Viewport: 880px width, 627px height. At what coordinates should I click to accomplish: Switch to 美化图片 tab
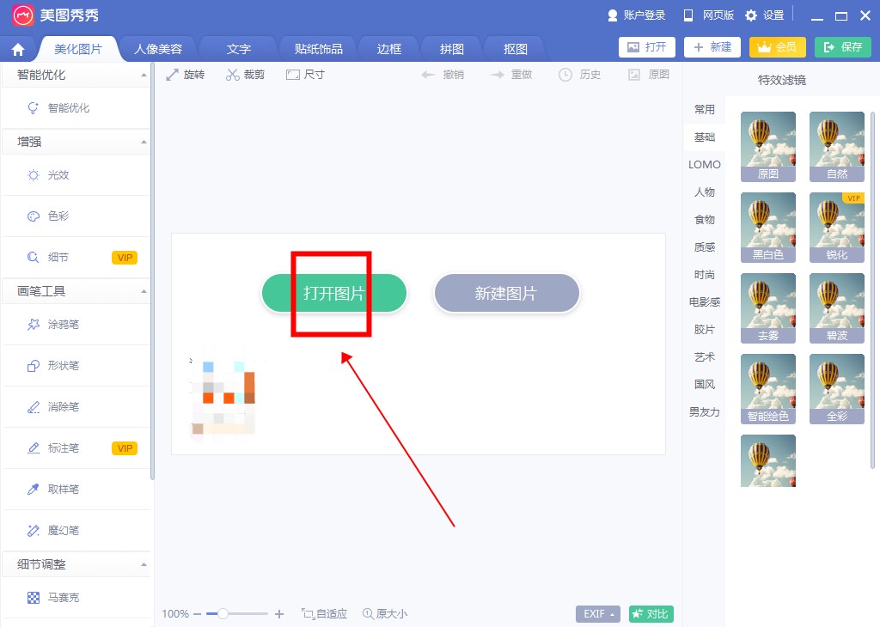click(78, 49)
